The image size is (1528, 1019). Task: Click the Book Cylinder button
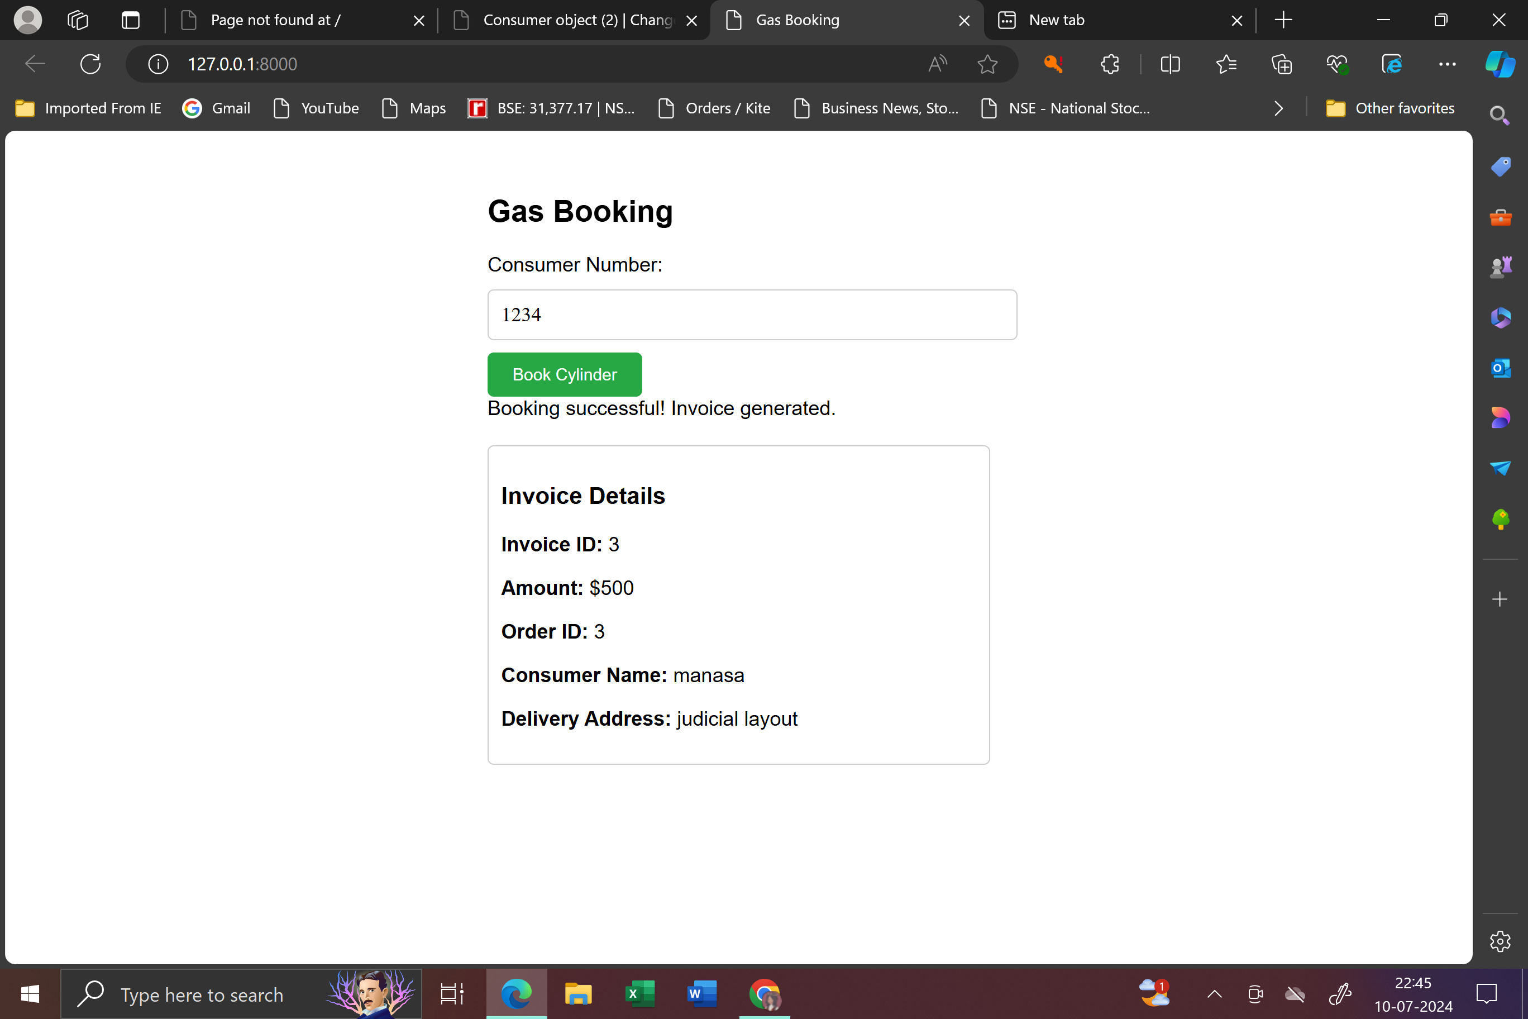[564, 374]
